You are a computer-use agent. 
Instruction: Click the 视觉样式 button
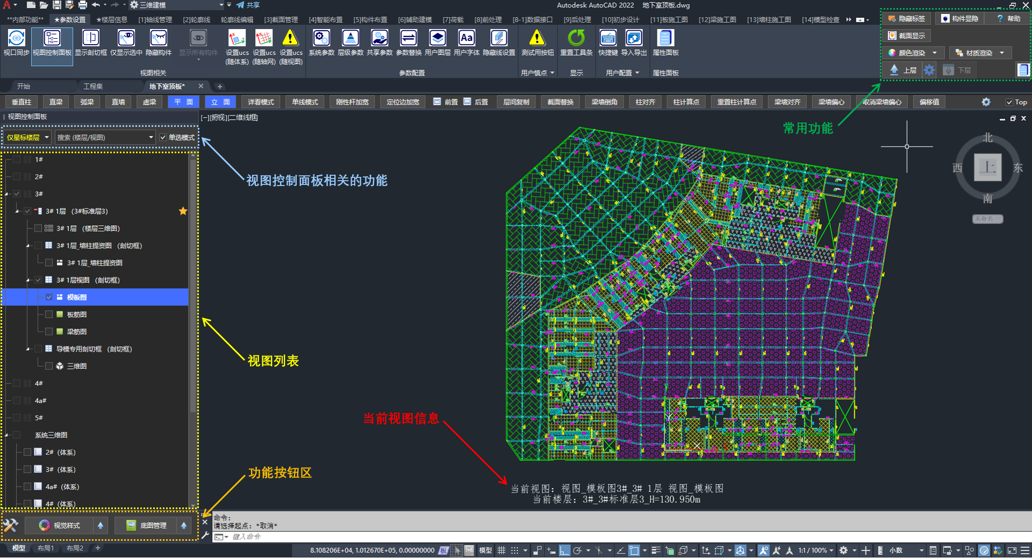[60, 525]
